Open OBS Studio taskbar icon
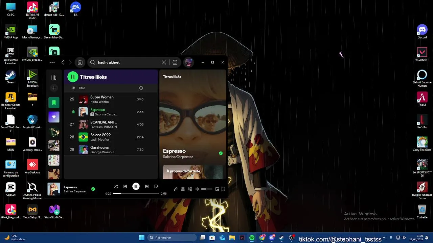The height and width of the screenshot is (243, 433). [291, 238]
